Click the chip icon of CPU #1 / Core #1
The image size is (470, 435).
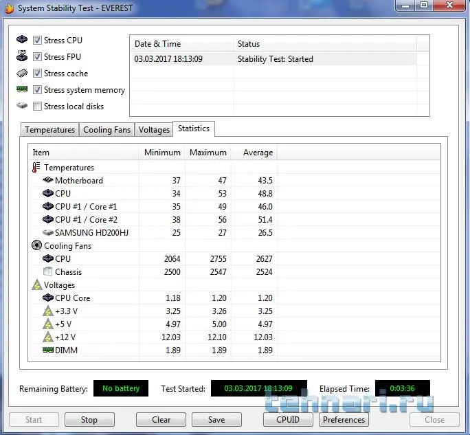(48, 206)
